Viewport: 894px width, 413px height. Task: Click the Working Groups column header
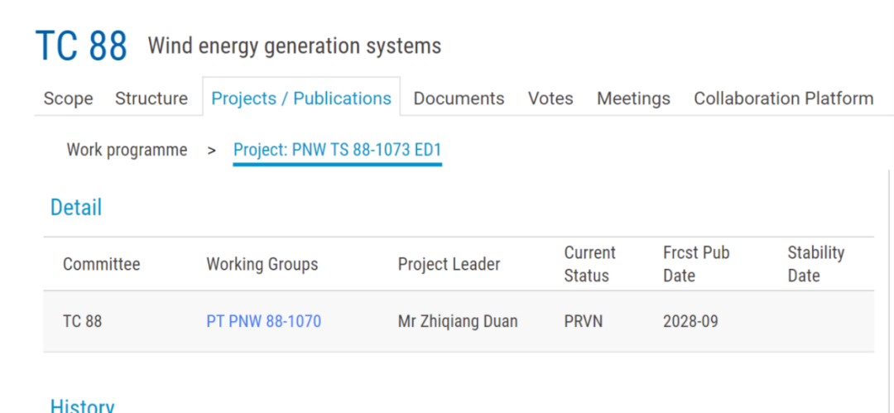tap(262, 264)
